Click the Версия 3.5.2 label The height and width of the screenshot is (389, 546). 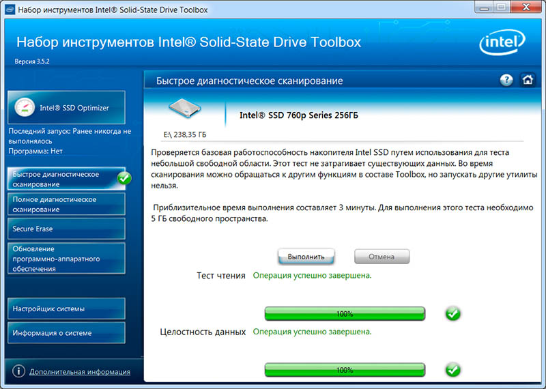click(31, 61)
